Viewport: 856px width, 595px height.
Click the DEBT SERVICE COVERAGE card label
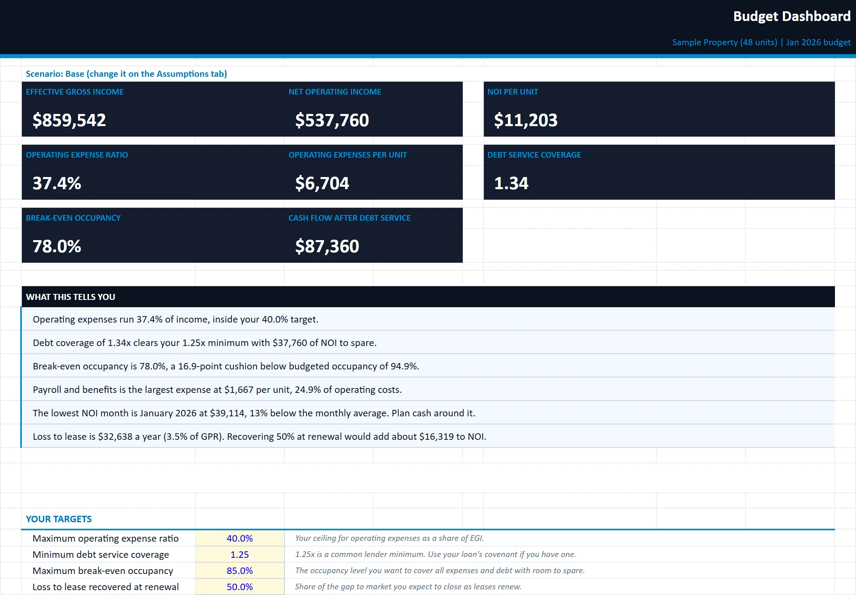[534, 155]
